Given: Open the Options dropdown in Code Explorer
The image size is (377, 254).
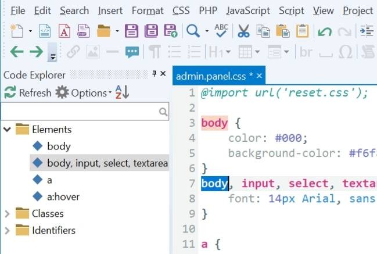Looking at the screenshot, I should 83,92.
